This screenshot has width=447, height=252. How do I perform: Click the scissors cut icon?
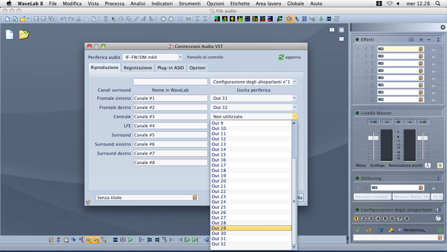click(78, 19)
